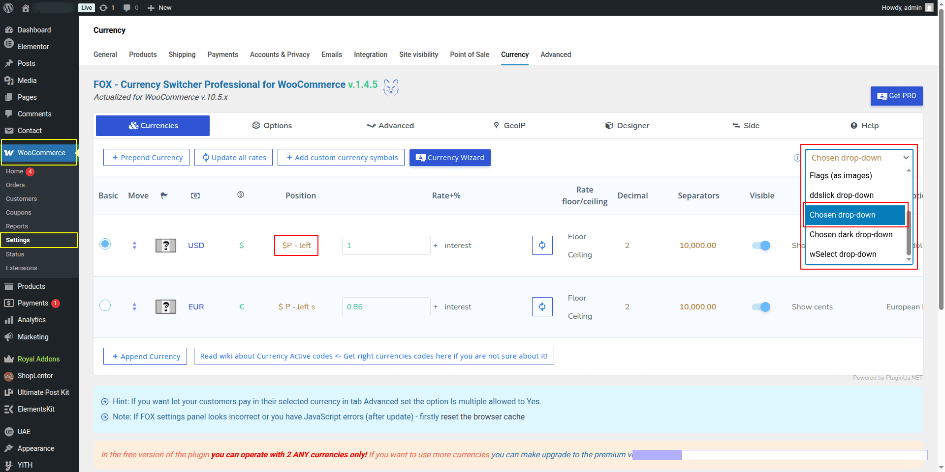Click the EUR rate refresh icon
Image resolution: width=945 pixels, height=472 pixels.
tap(542, 307)
